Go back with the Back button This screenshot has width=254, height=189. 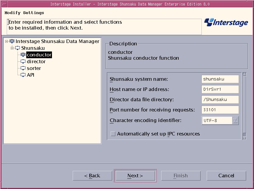tap(92, 176)
